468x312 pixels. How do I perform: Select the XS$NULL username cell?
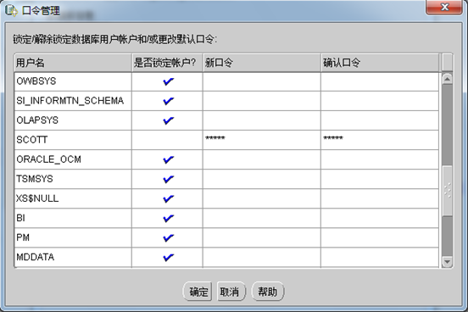(x=73, y=198)
